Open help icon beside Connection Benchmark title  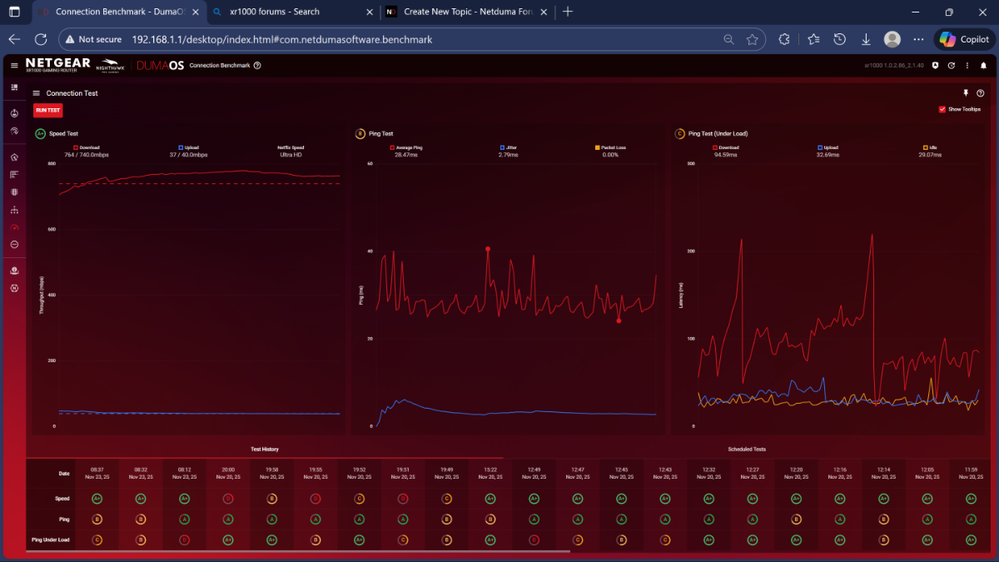257,65
